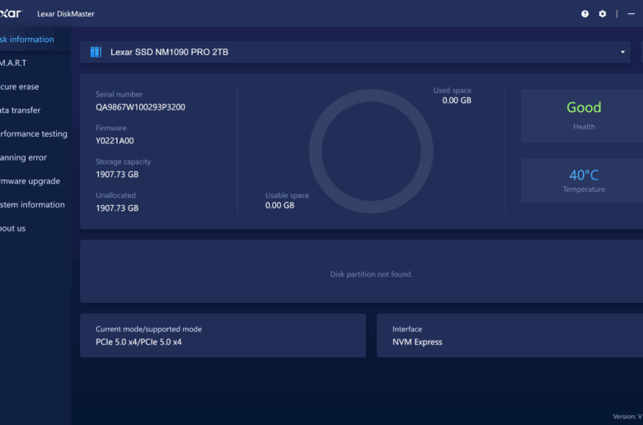Open Performance testing section
643x425 pixels.
[34, 134]
